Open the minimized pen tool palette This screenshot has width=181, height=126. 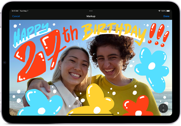163,108
